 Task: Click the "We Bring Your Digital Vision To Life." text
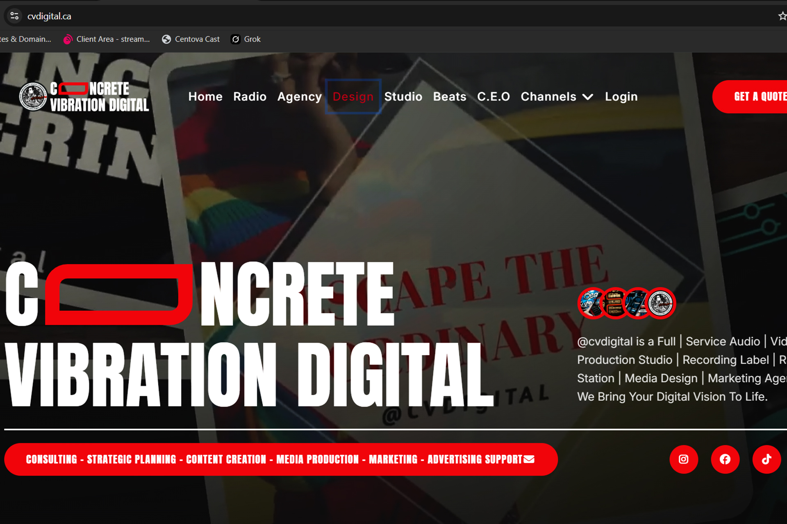[672, 397]
